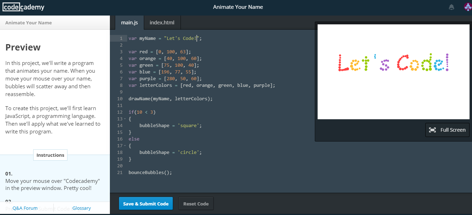Switch to the index.html tab
Viewport: 472px width, 215px height.
[162, 22]
